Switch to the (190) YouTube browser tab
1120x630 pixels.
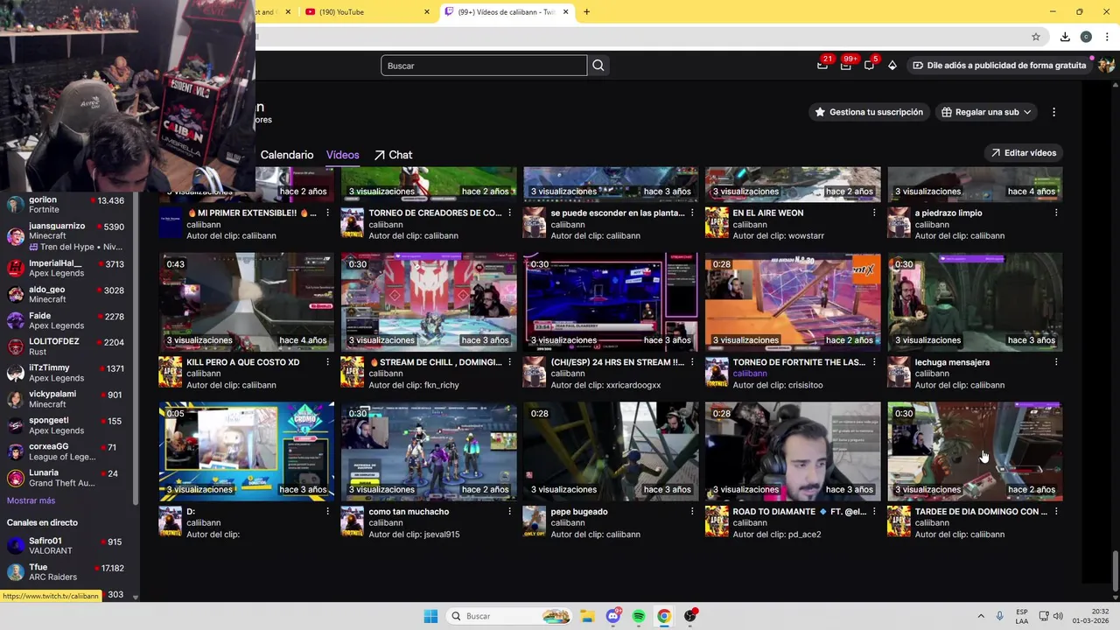tap(367, 11)
